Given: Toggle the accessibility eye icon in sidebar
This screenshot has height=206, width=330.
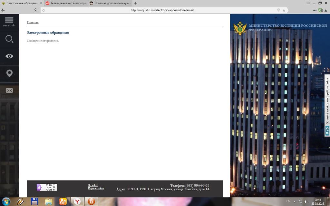Looking at the screenshot, I should click(x=9, y=56).
